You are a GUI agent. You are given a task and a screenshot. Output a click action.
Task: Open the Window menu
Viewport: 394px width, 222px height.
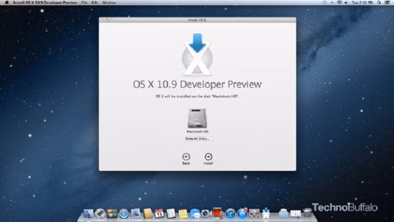(109, 3)
